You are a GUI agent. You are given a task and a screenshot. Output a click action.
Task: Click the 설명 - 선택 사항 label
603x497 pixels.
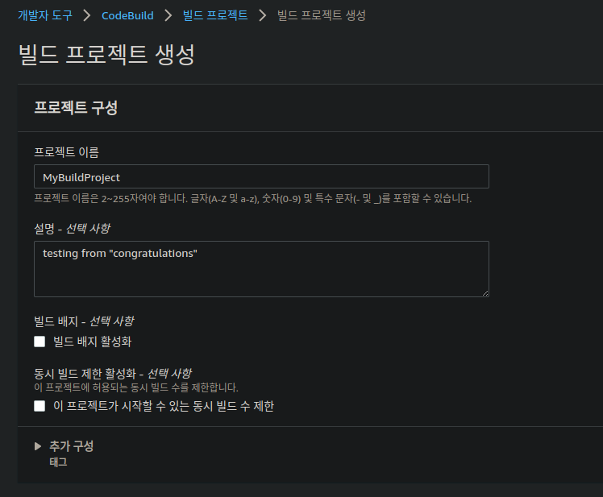(x=72, y=229)
